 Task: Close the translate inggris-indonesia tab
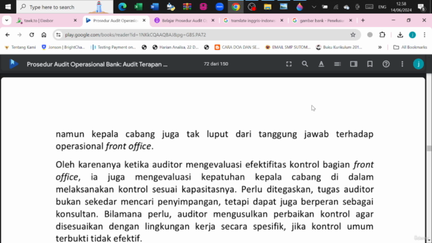point(281,20)
